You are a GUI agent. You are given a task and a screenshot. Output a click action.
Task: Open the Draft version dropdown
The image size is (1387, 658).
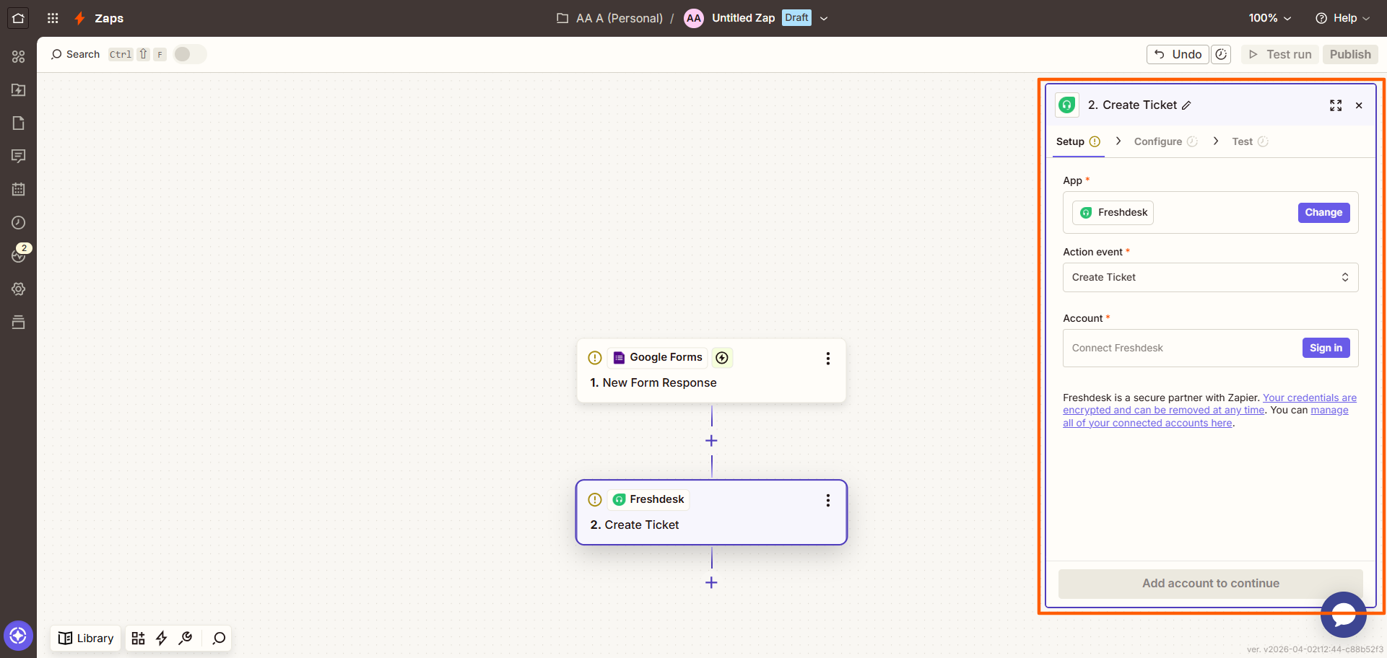[x=824, y=18]
